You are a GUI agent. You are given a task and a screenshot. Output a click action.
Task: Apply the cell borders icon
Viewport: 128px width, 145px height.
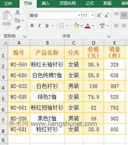[x=61, y=26]
